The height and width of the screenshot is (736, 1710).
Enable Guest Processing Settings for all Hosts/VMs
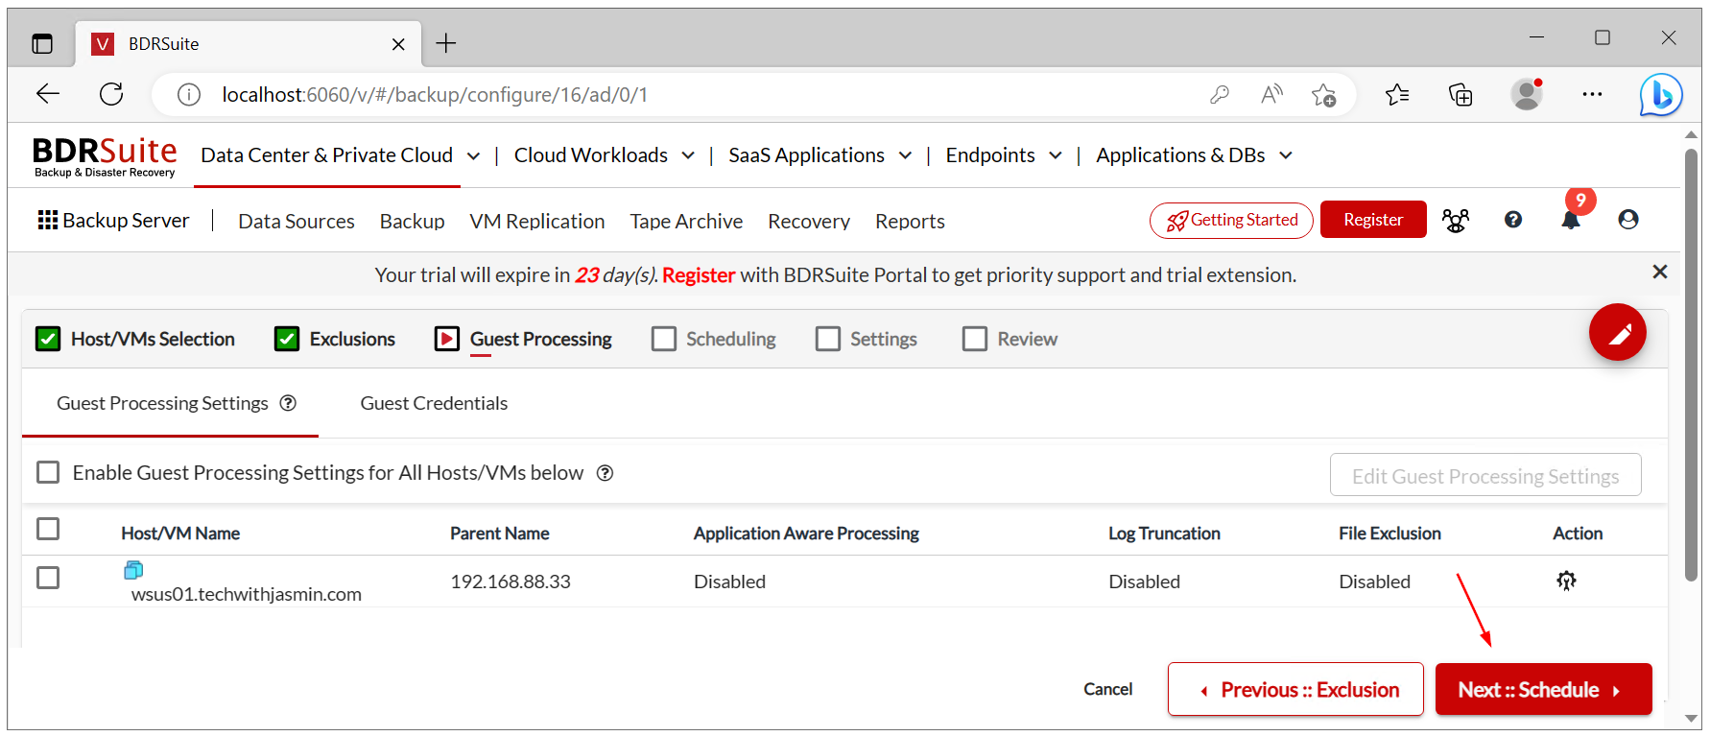pyautogui.click(x=48, y=472)
